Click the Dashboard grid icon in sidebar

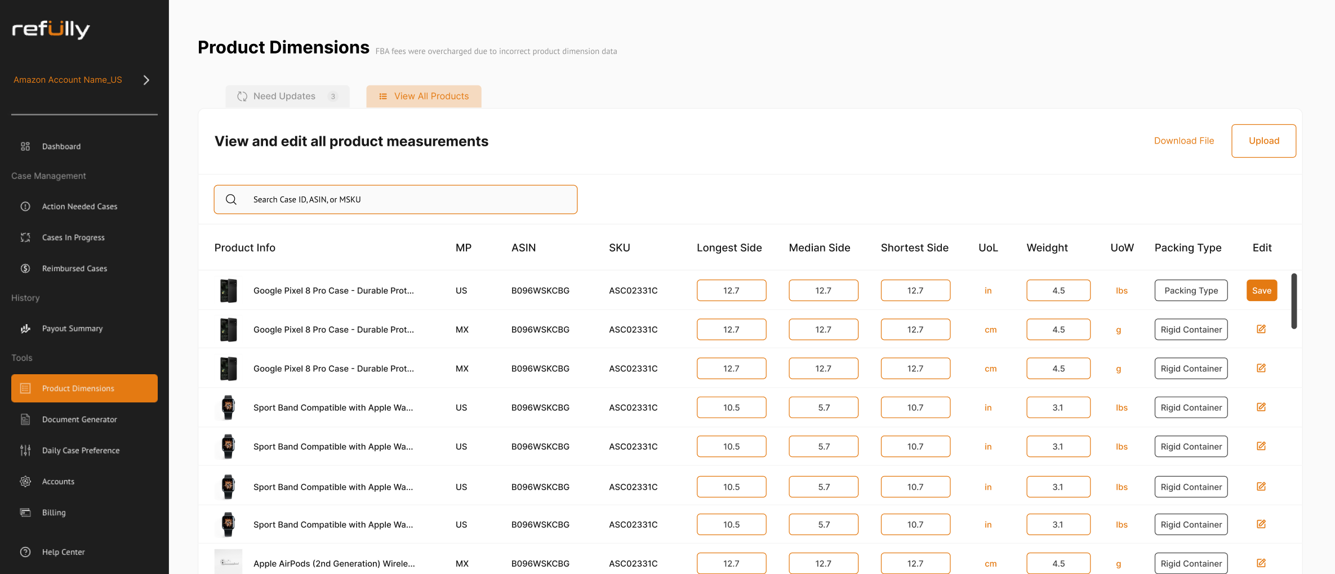pos(25,146)
